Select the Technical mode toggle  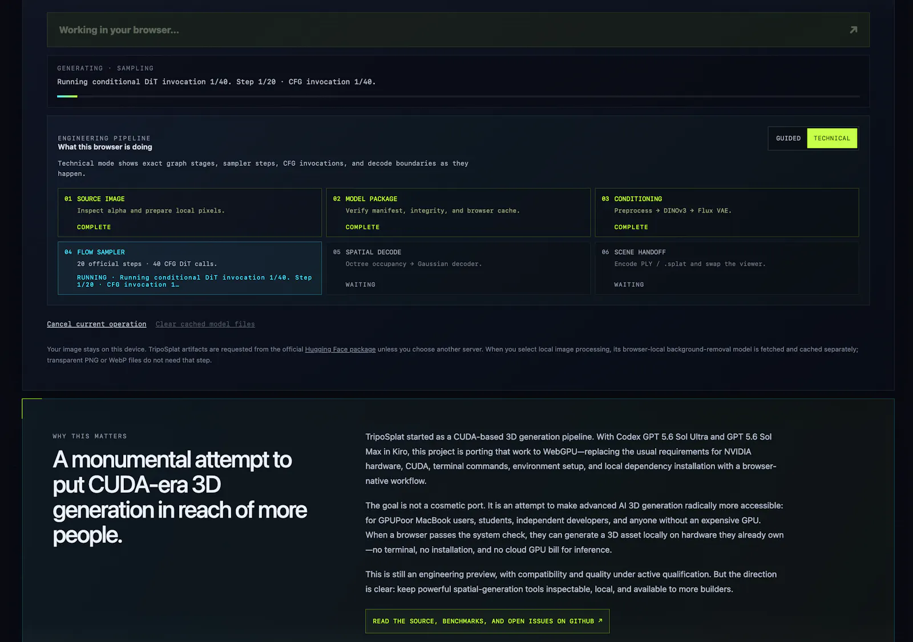pos(832,139)
